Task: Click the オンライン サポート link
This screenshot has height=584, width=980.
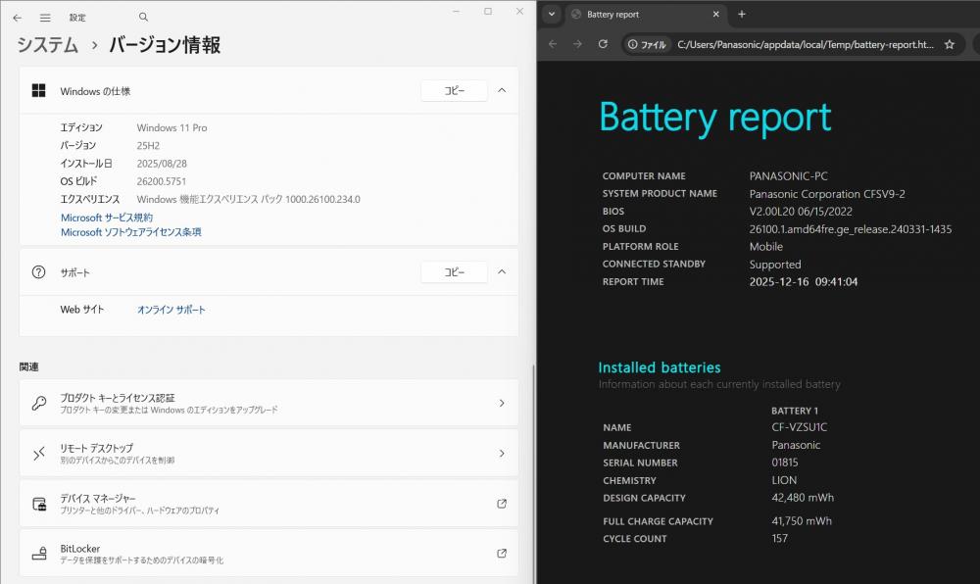Action: pyautogui.click(x=171, y=310)
